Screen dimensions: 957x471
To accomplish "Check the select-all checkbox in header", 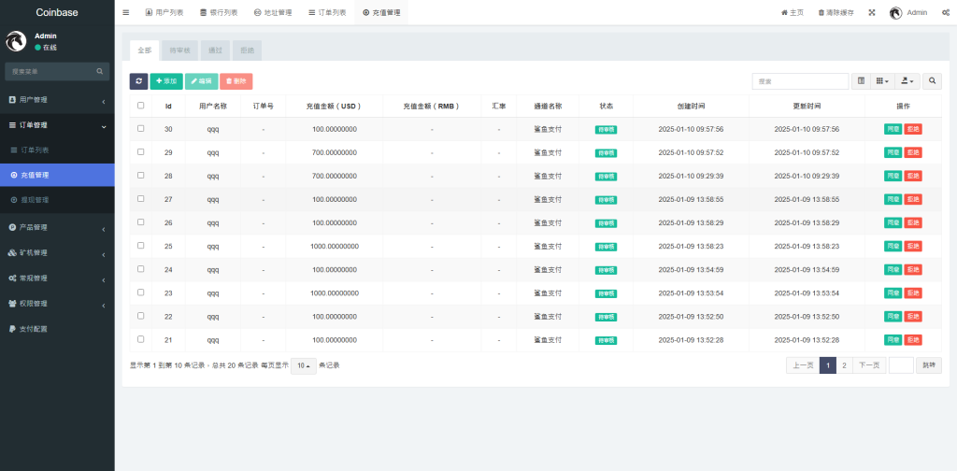I will pos(141,106).
